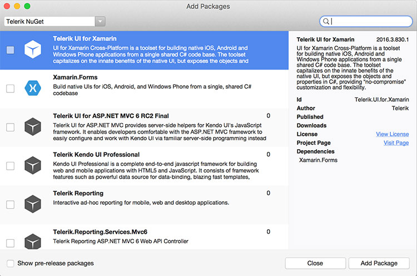Select Telerik.Reporting.Services.Mvc6 package row
417x276 pixels.
tap(144, 237)
